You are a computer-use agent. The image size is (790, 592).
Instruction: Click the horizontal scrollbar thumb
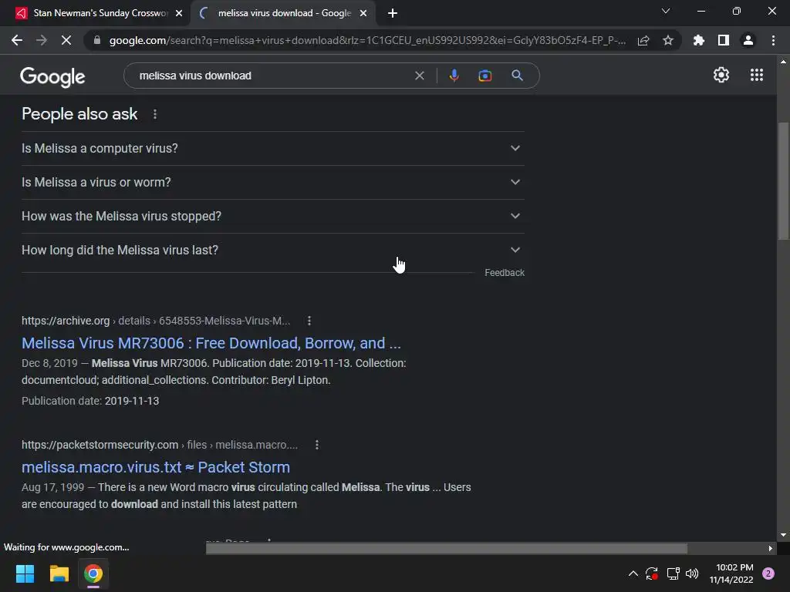click(x=447, y=548)
